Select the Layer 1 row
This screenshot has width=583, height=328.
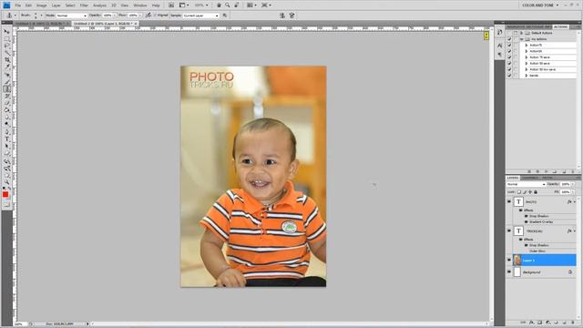click(x=545, y=261)
